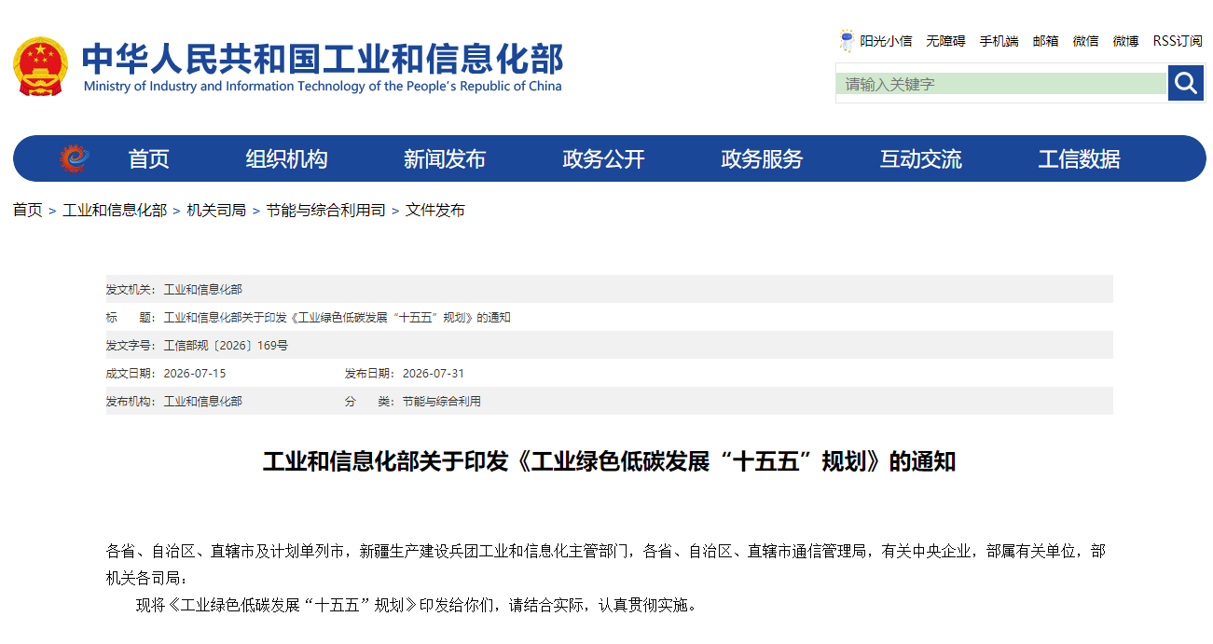This screenshot has height=644, width=1213.
Task: Click the national emblem logo
Action: 40,67
